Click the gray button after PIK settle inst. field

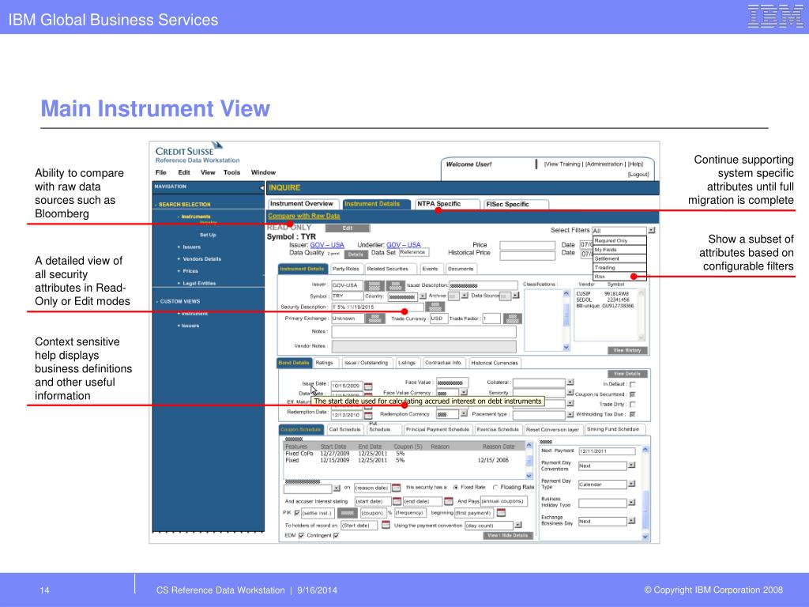coord(348,512)
